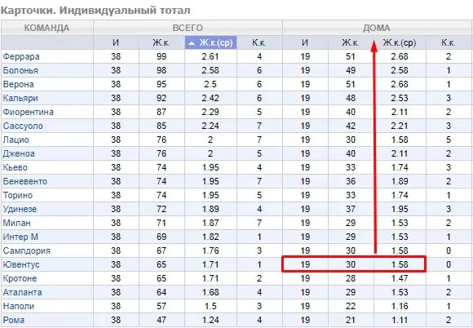473x328 pixels.
Task: Open the Ювентус team link
Action: click(x=21, y=264)
